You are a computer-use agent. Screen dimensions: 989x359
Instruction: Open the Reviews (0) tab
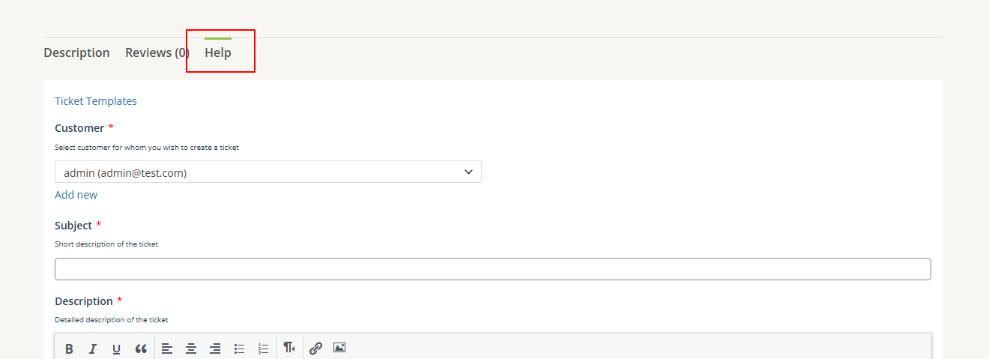click(x=157, y=52)
